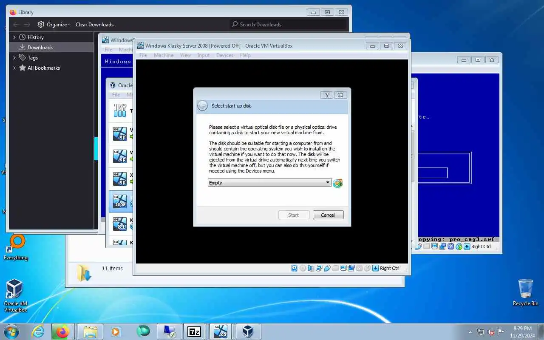Click the back arrow in Select start-up disk
Screen dimensions: 544x340
[x=203, y=105]
